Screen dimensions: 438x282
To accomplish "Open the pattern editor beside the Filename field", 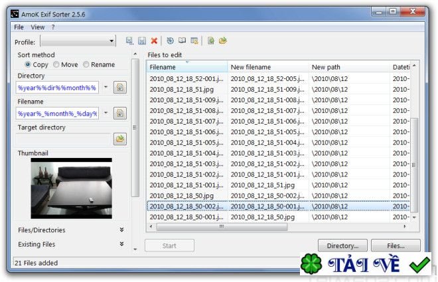I will [120, 113].
